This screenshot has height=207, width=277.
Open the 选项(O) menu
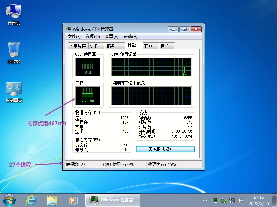click(92, 37)
